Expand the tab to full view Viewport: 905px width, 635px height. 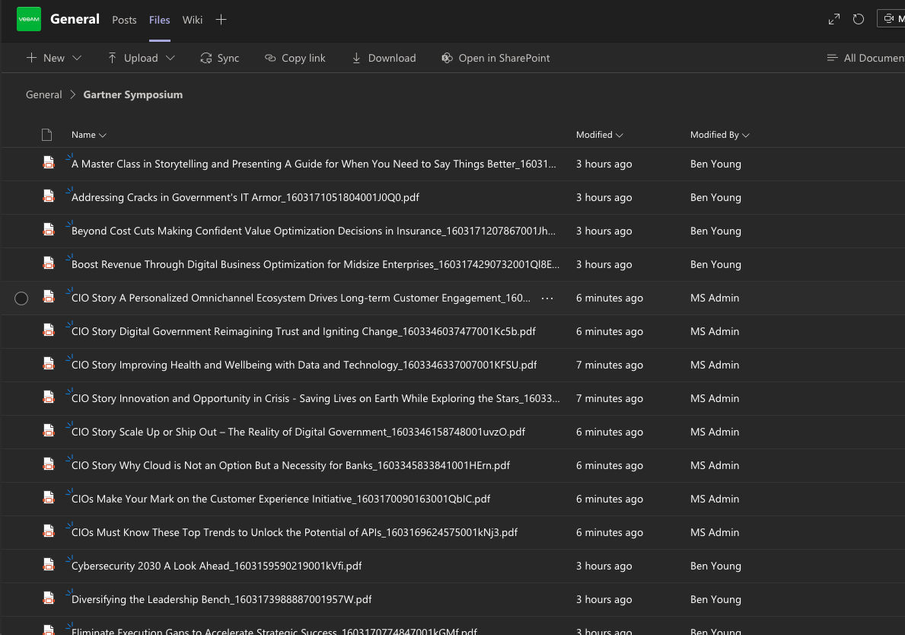(834, 19)
